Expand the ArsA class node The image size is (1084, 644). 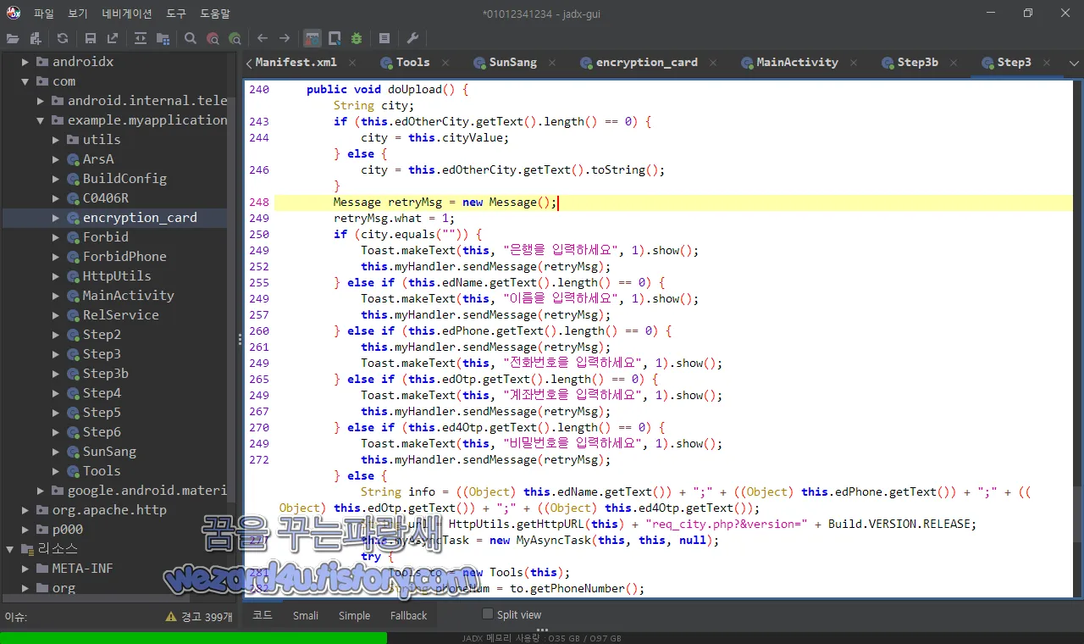tap(56, 159)
